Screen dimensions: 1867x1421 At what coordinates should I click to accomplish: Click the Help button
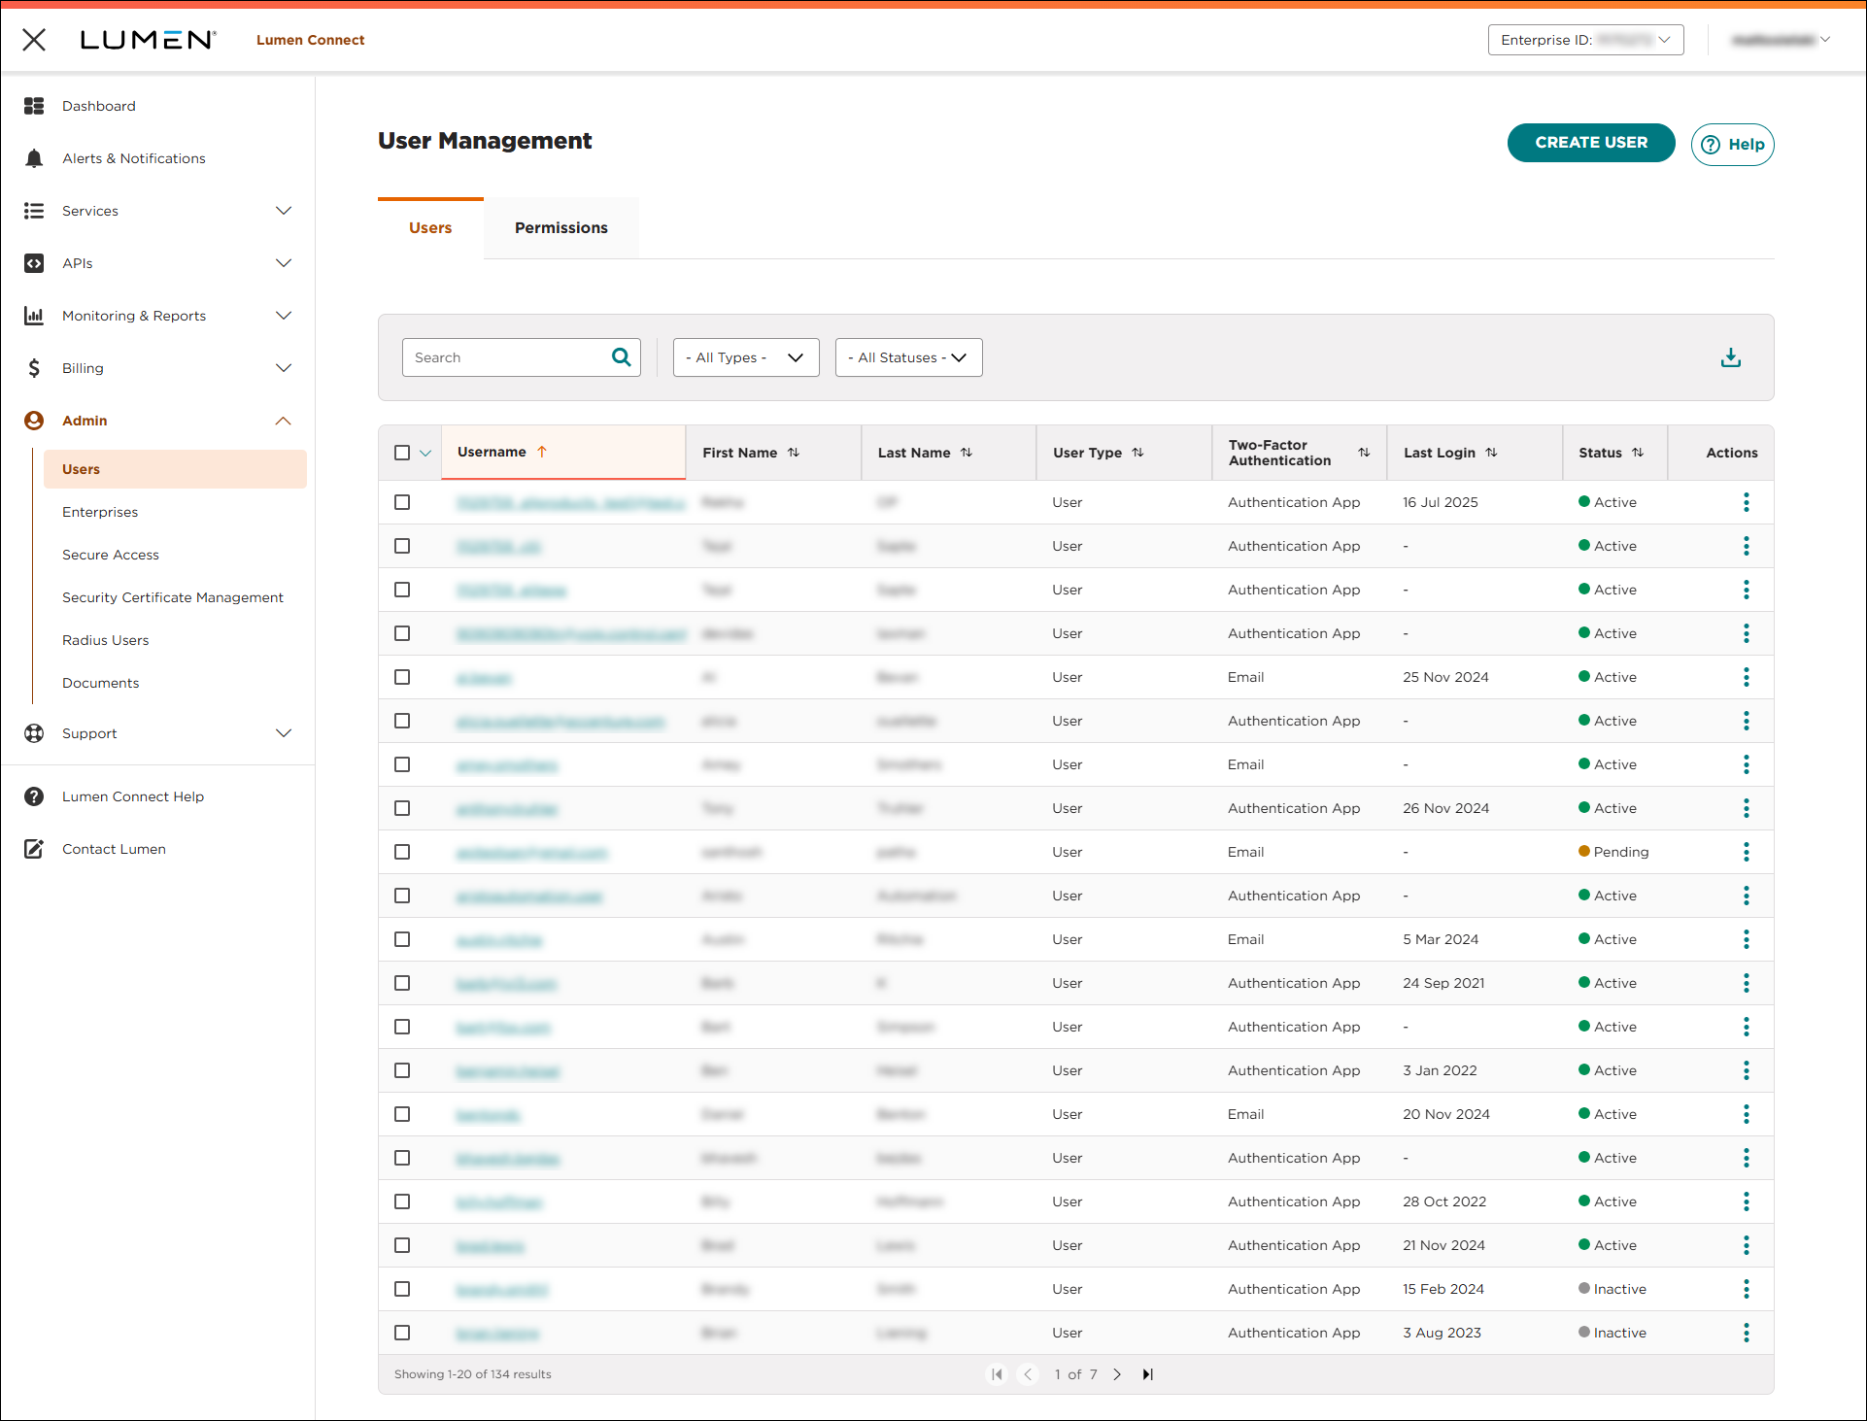[1732, 145]
